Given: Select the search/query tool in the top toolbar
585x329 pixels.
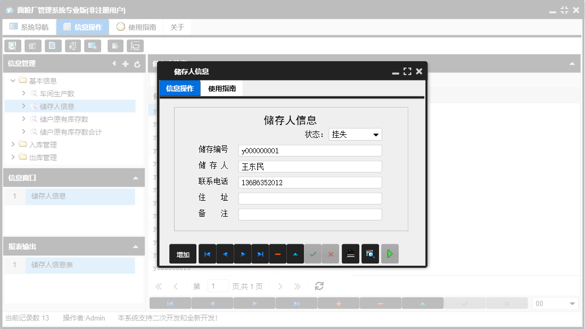Looking at the screenshot, I should (12, 46).
